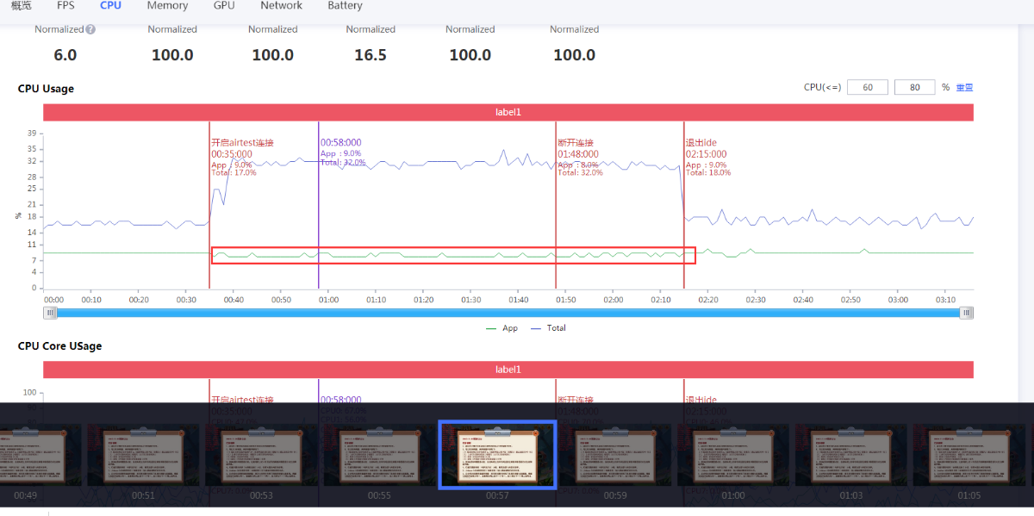Click the Normalized help question icon
Viewport: 1034px width, 516px height.
tap(90, 29)
